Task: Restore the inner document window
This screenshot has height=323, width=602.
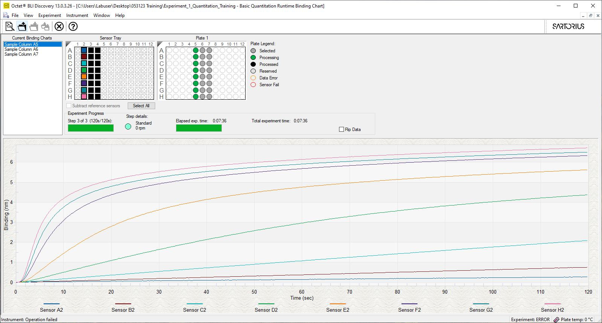Action: coord(591,15)
